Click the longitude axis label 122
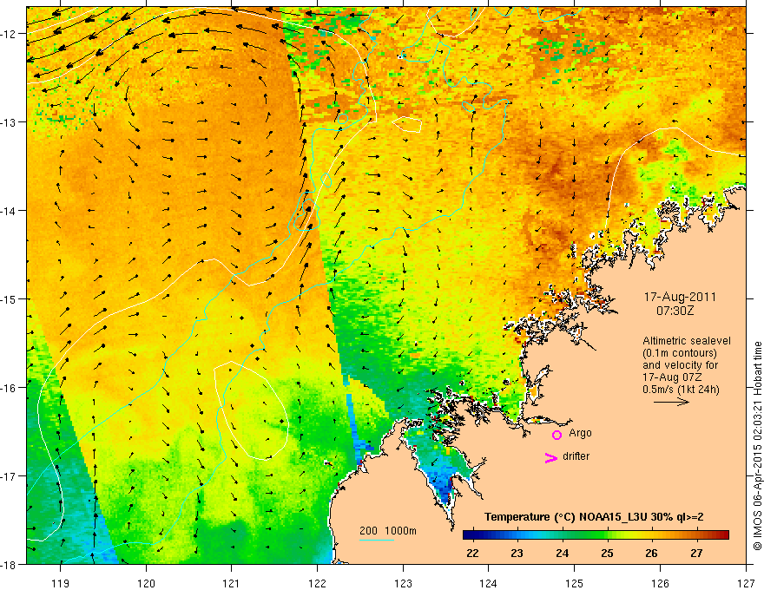 (317, 583)
